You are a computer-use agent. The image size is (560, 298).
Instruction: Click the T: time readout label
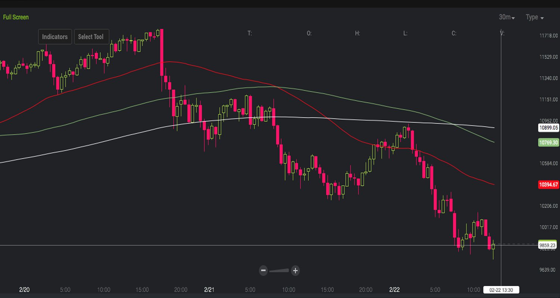coord(250,33)
